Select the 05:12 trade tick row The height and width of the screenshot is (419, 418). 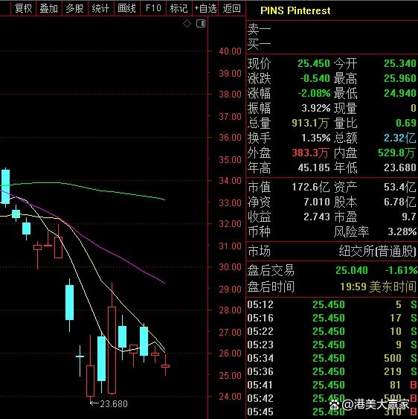[x=332, y=304]
